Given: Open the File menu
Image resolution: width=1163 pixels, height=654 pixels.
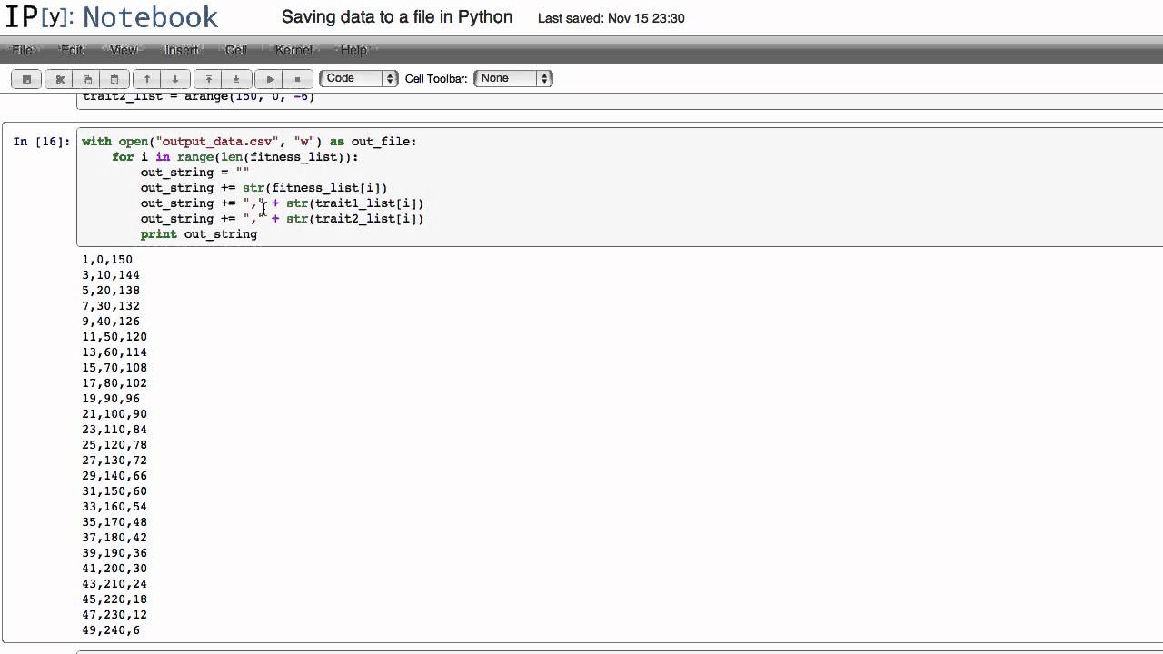Looking at the screenshot, I should pyautogui.click(x=23, y=50).
